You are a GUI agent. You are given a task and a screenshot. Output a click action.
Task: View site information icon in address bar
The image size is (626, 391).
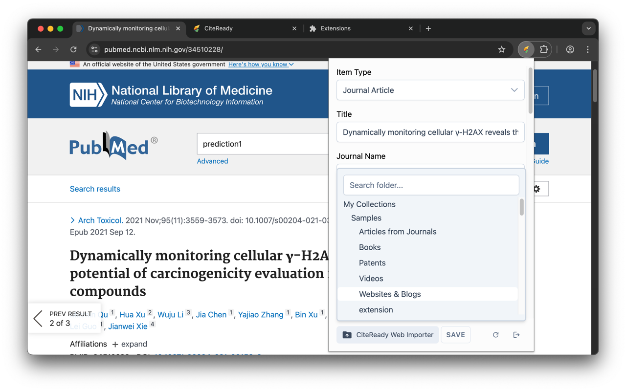click(x=95, y=49)
